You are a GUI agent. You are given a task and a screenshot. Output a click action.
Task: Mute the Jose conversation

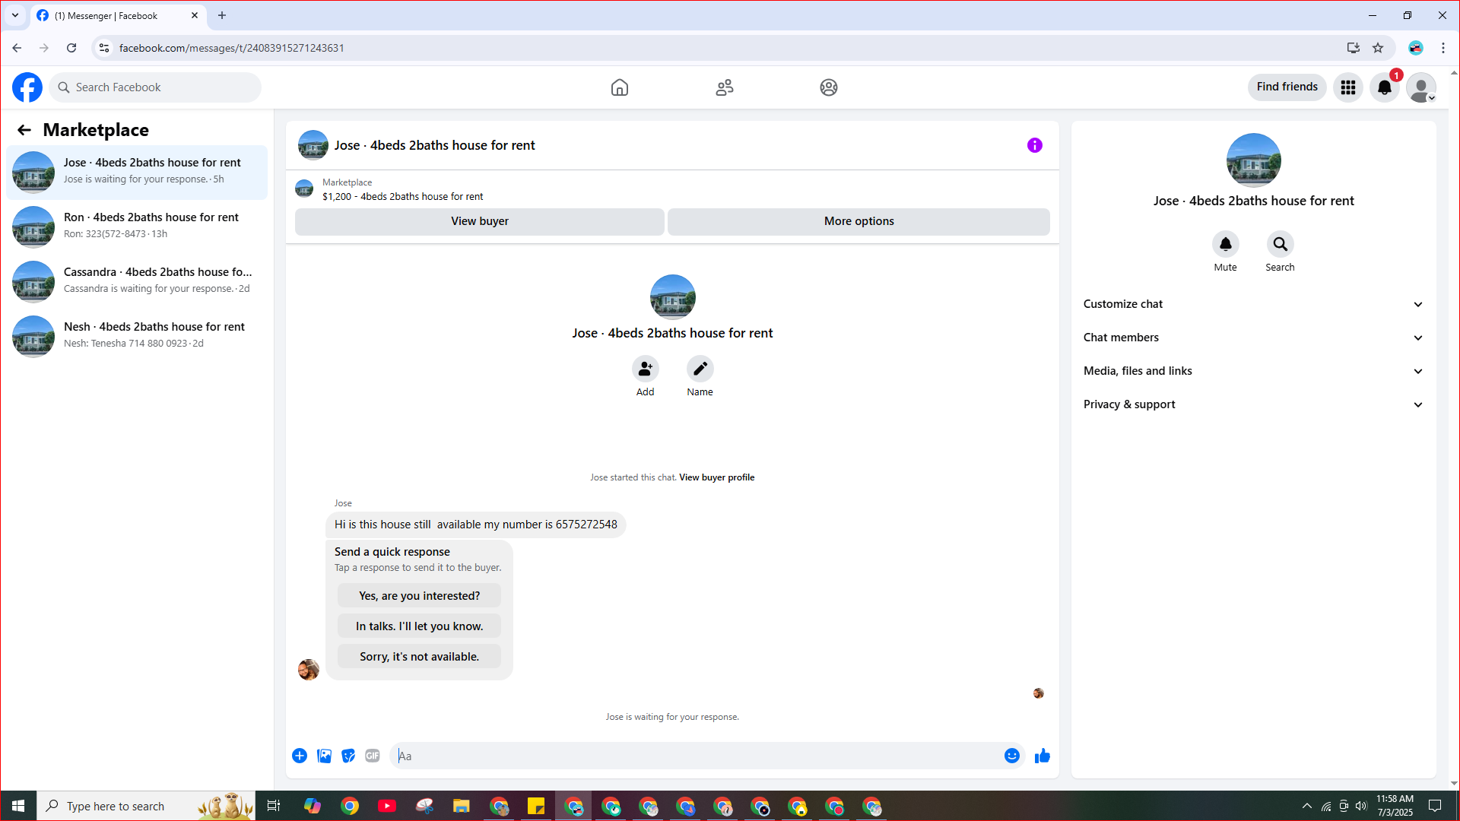tap(1226, 244)
